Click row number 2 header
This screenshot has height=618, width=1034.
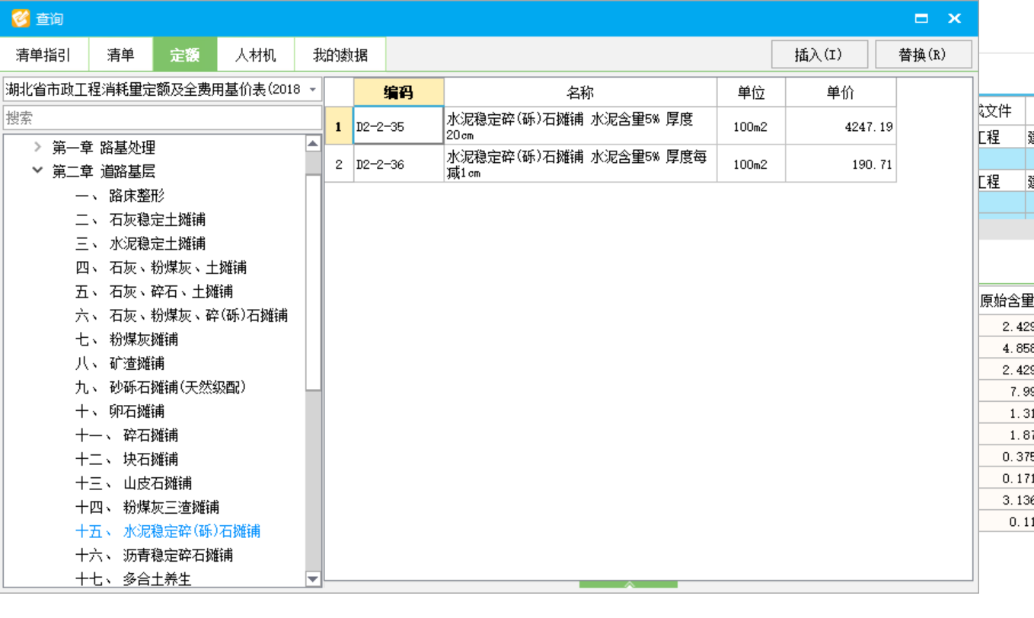coord(339,164)
